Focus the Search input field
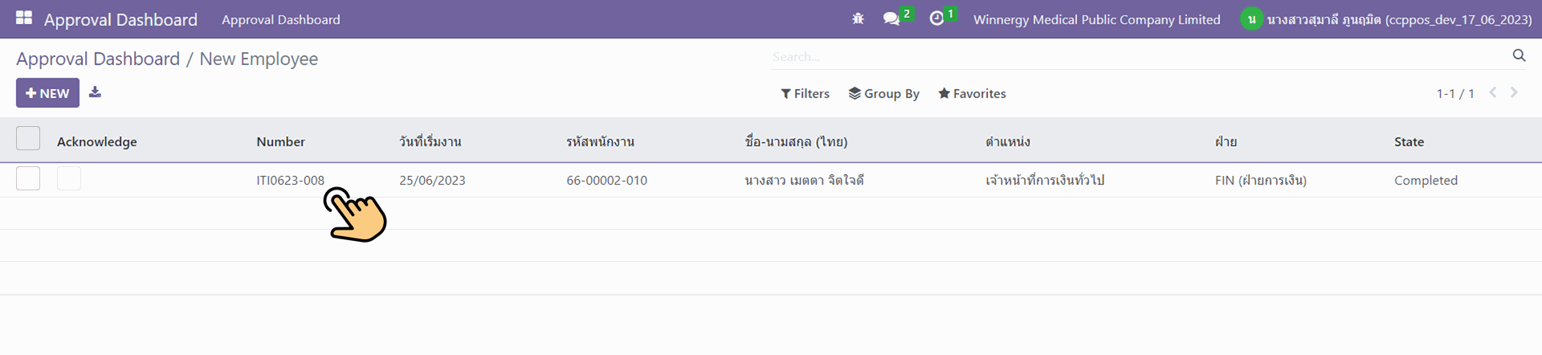1542x355 pixels. click(1124, 57)
